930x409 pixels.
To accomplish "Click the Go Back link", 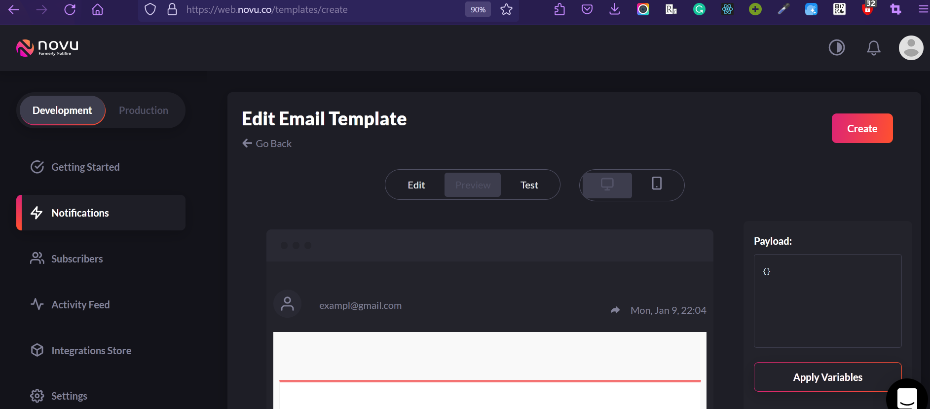I will coord(267,144).
